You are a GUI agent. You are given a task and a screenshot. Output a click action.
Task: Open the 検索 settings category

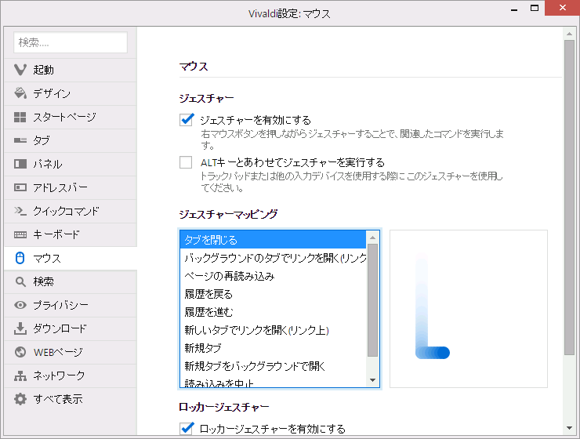tap(71, 281)
